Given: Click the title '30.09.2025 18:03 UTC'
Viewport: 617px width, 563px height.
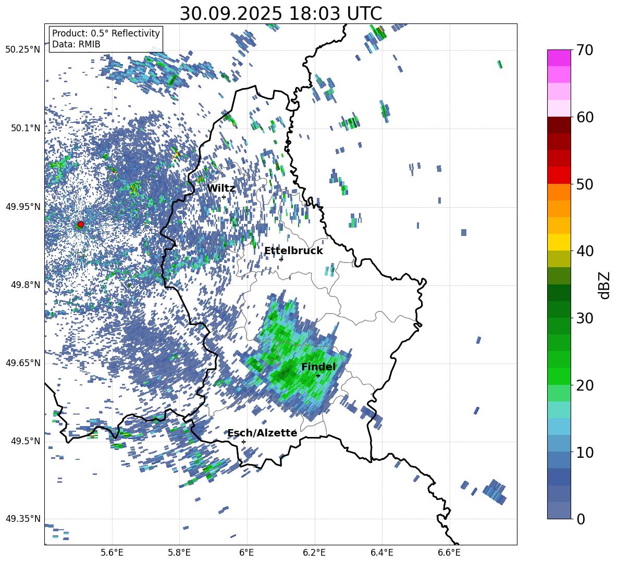Looking at the screenshot, I should coord(281,14).
